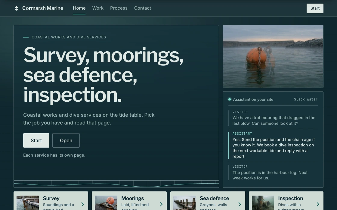337x210 pixels.
Task: Expand the Sea defence card chevron
Action: click(x=240, y=204)
